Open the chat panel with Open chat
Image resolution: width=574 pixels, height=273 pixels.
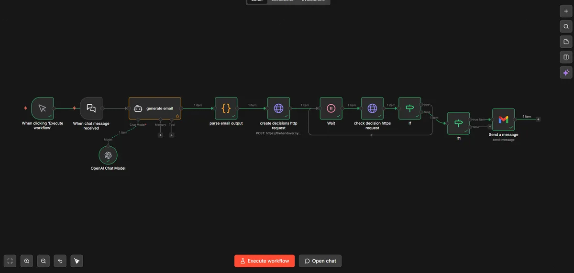point(320,261)
